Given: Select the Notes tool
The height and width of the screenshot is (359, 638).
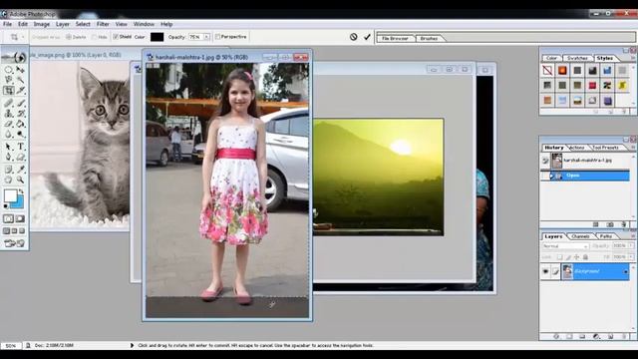Looking at the screenshot, I should [x=9, y=170].
